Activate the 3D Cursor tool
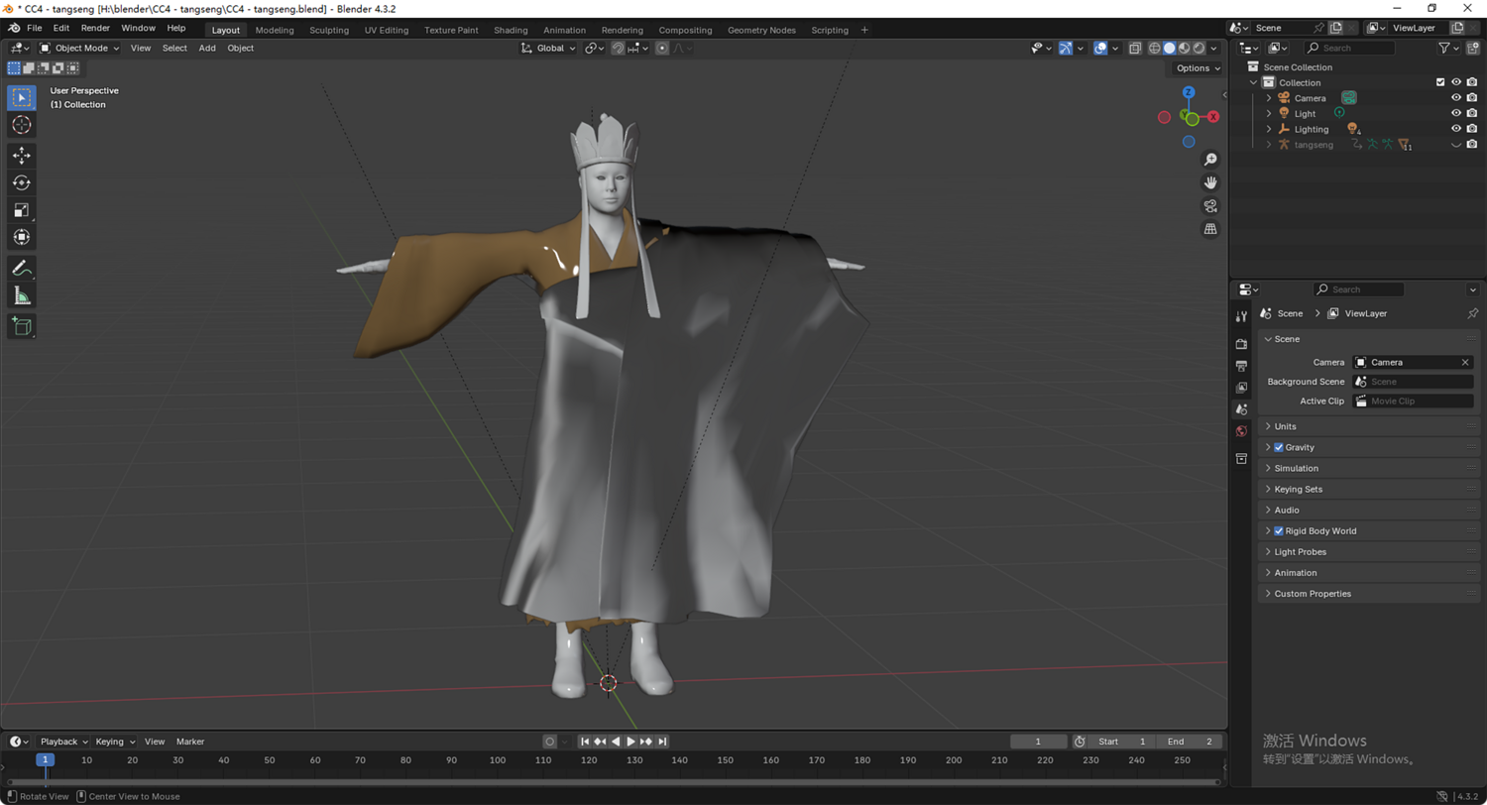The width and height of the screenshot is (1487, 805). [22, 125]
